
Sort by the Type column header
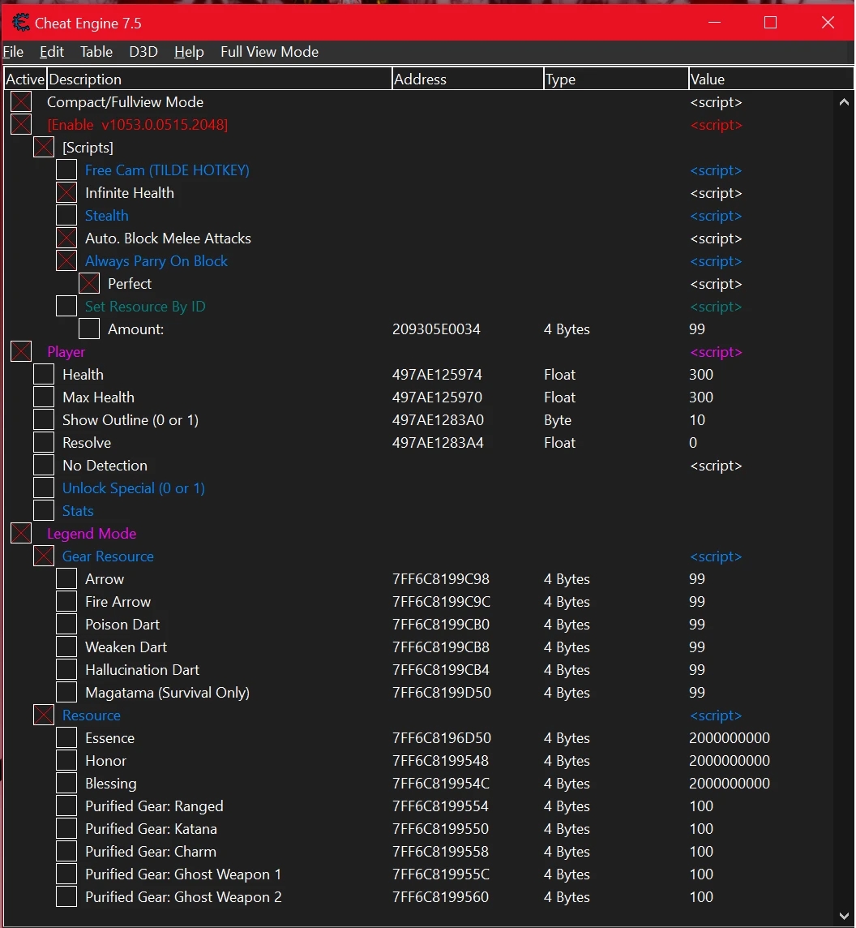coord(616,79)
